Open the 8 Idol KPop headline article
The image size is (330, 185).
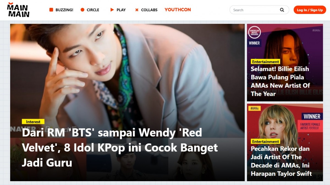click(120, 148)
